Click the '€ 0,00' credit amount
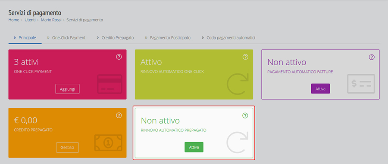Screen dimensions: 388x164 (x=25, y=120)
